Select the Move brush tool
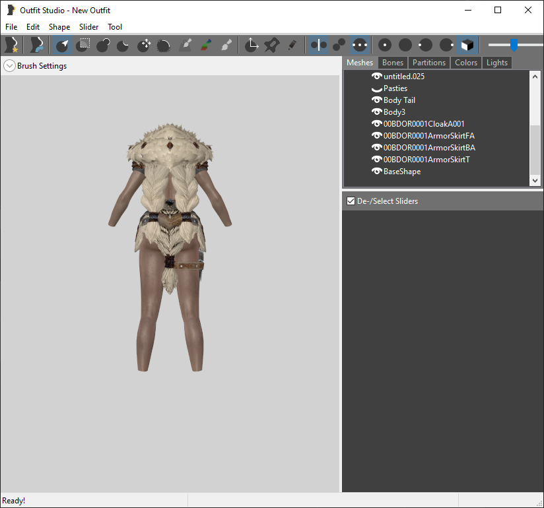The width and height of the screenshot is (544, 508). pos(144,45)
